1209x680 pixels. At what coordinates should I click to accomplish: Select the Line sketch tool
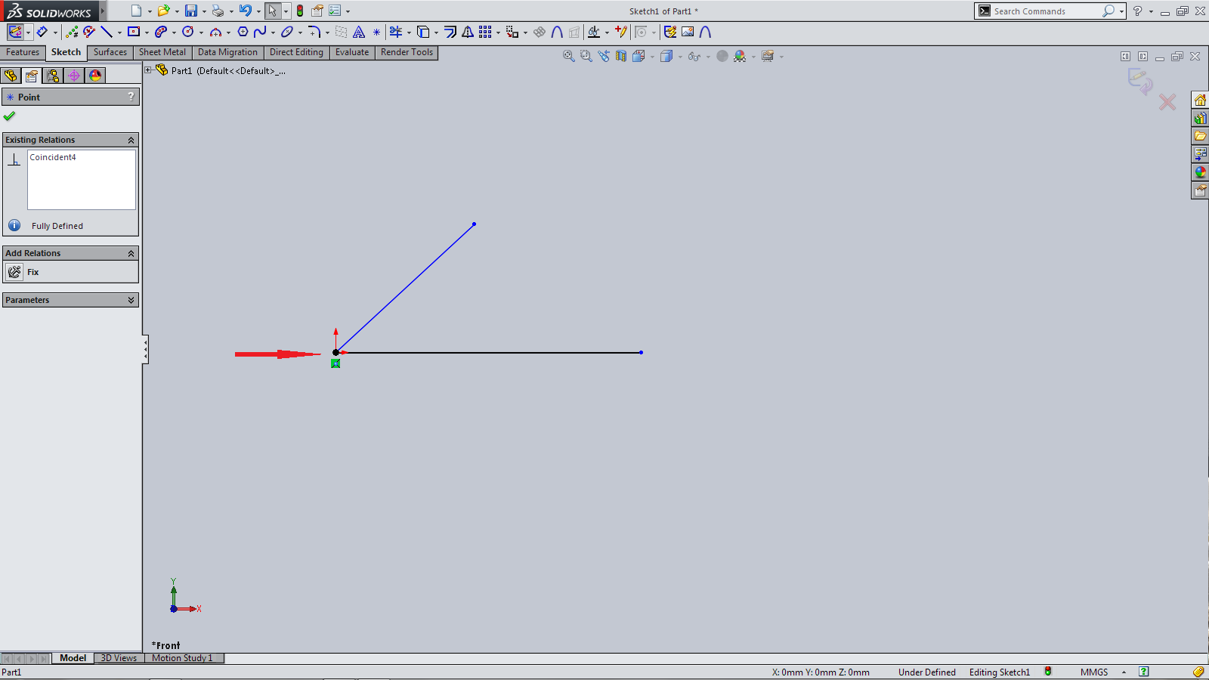107,32
